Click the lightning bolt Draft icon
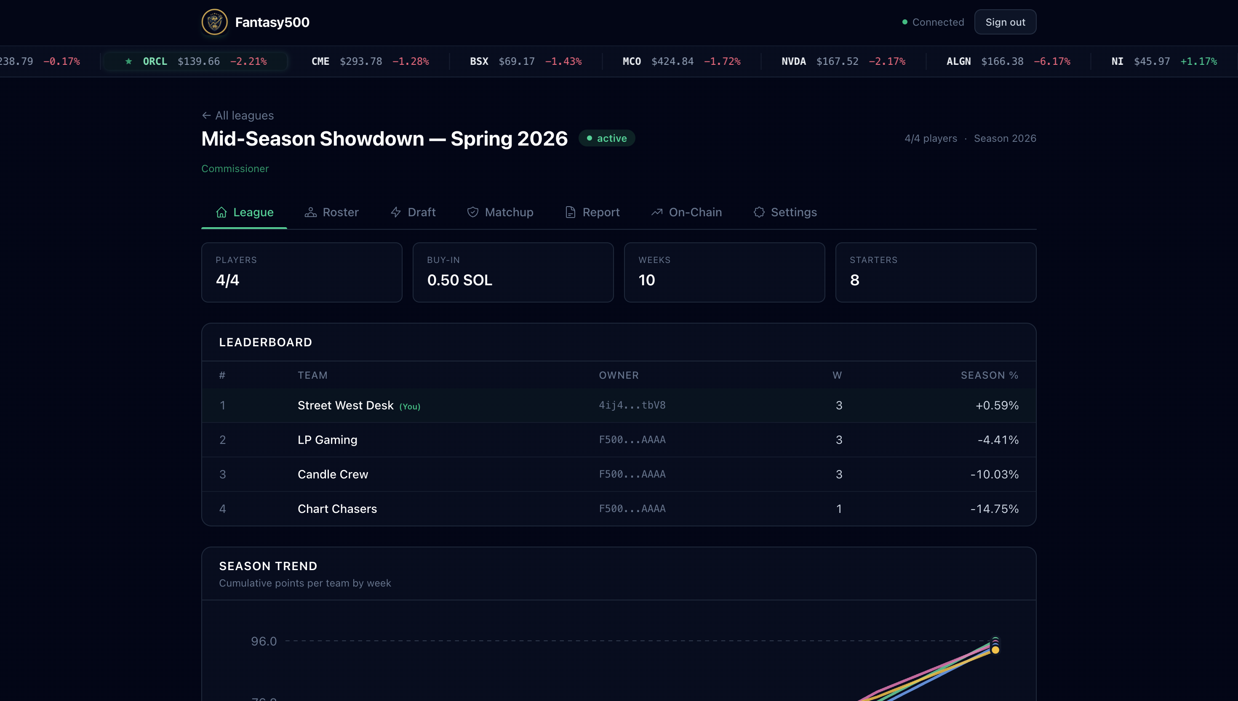This screenshot has width=1238, height=701. pos(395,212)
